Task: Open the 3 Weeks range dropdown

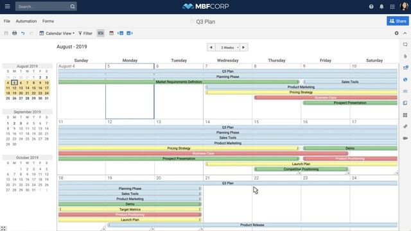Action: [227, 47]
